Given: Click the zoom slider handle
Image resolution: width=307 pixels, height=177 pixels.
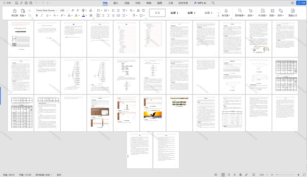Looking at the screenshot, I should pos(277,175).
